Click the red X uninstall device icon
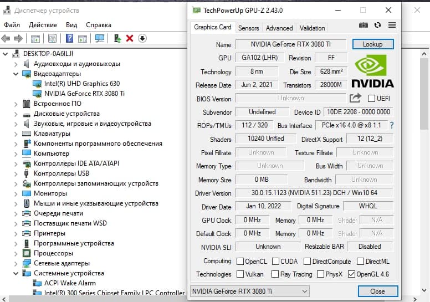The image size is (430, 302). [x=130, y=38]
